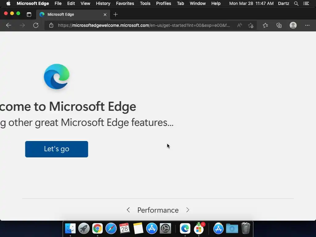Open the Favorites list icon

click(x=265, y=25)
